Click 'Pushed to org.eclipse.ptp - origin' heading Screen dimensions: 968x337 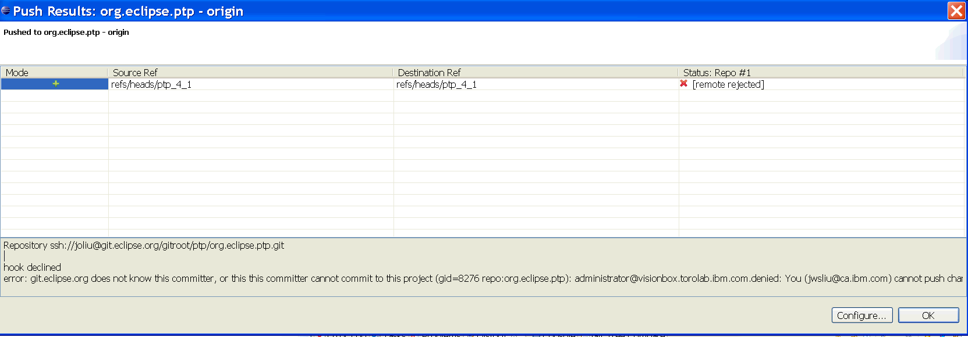pos(66,32)
